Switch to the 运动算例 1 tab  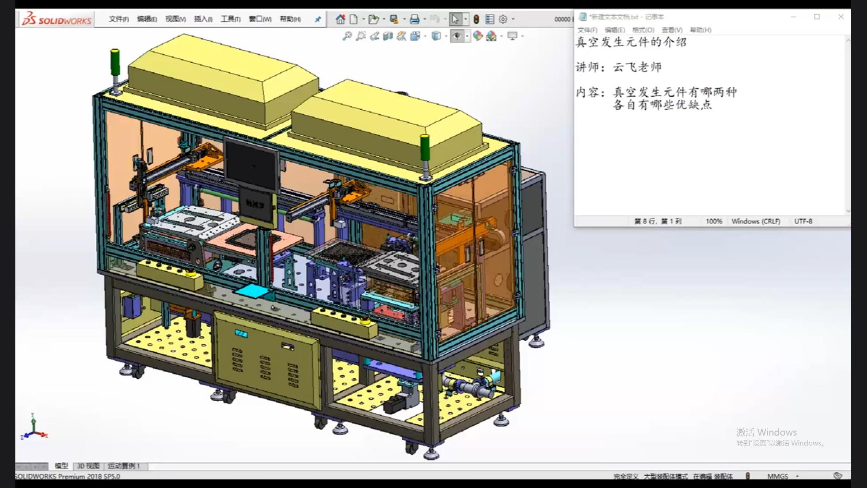pos(124,466)
